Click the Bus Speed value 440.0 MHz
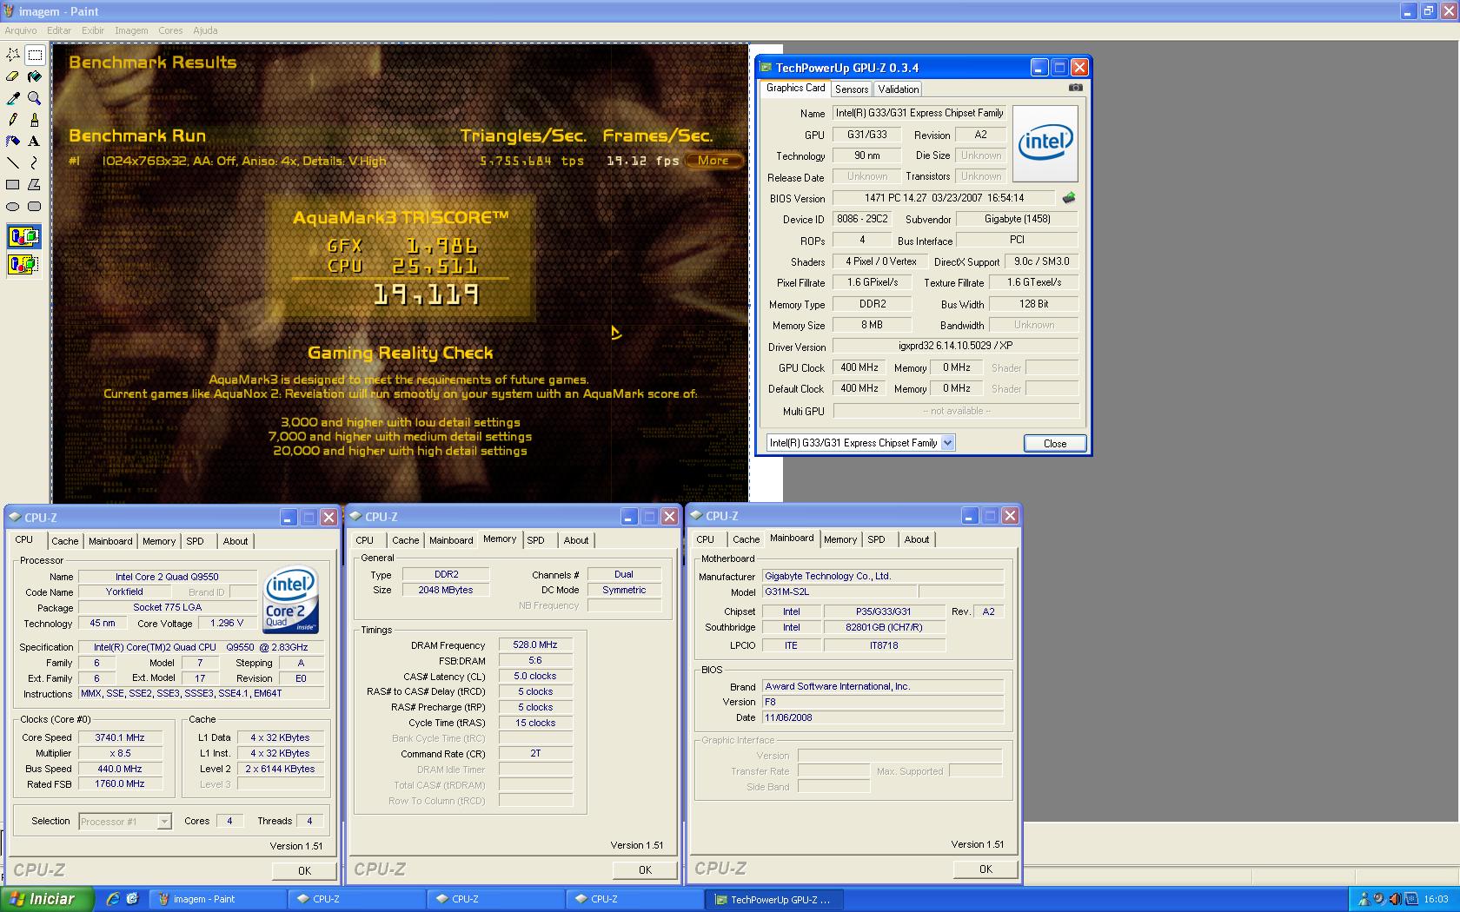The width and height of the screenshot is (1460, 912). point(120,769)
